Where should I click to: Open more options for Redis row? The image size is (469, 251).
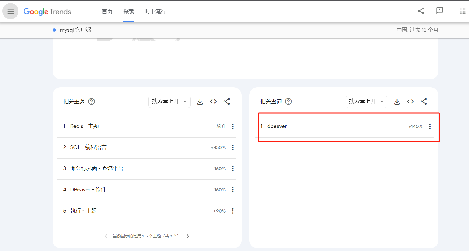(x=233, y=126)
